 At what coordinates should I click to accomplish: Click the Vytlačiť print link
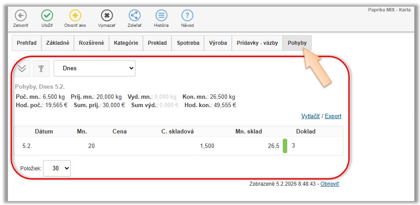pos(310,116)
